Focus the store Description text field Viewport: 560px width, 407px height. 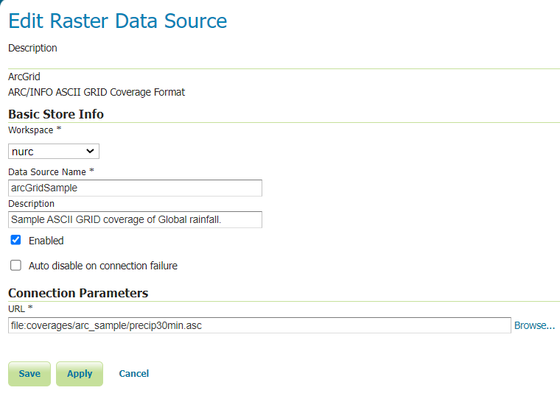click(135, 219)
